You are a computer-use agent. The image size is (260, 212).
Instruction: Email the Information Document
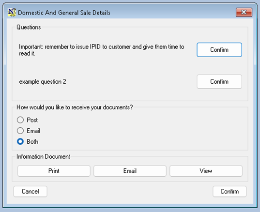point(130,171)
